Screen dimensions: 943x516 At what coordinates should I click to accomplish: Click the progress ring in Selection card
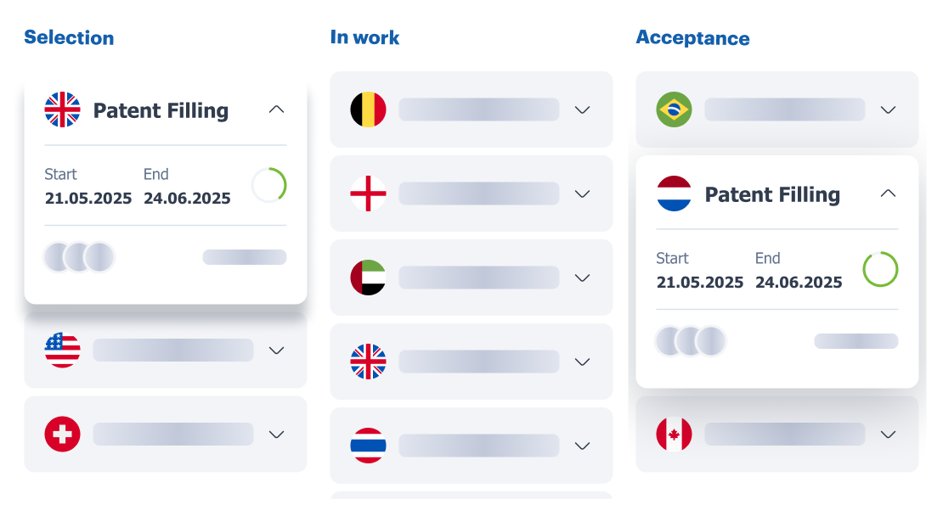point(269,185)
